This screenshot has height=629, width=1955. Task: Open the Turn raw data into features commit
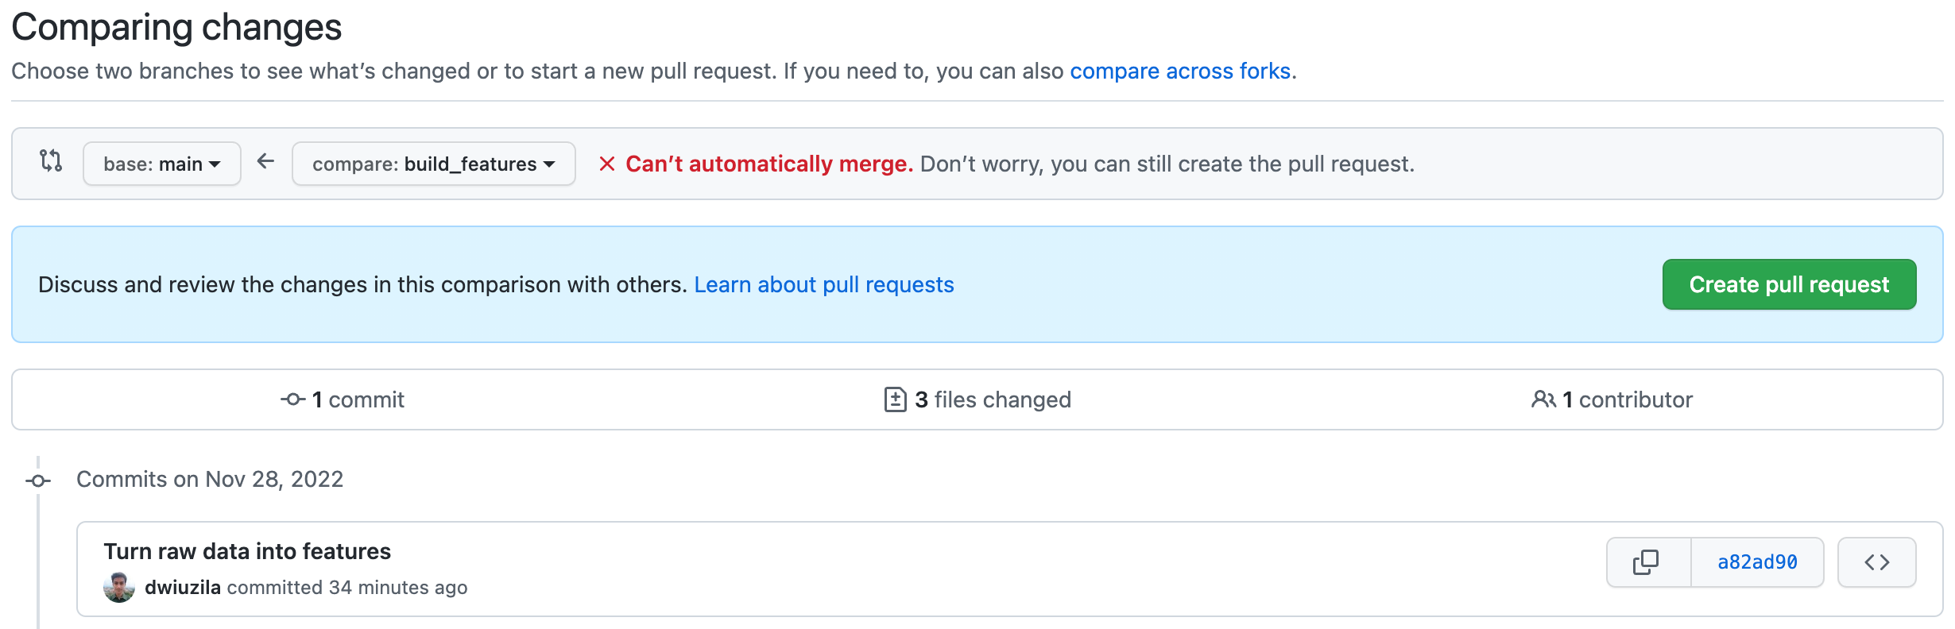click(x=247, y=551)
